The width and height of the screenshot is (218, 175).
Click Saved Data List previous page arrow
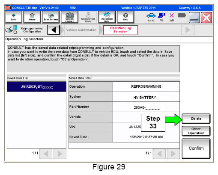tap(46, 154)
